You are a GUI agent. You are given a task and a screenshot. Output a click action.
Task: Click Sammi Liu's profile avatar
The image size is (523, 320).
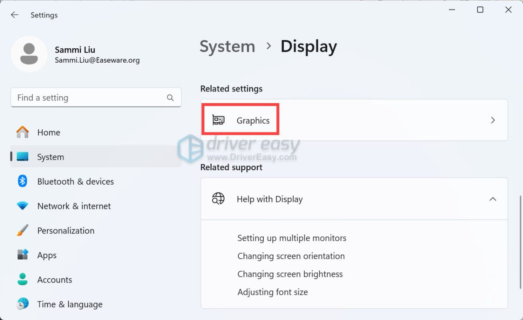[29, 54]
